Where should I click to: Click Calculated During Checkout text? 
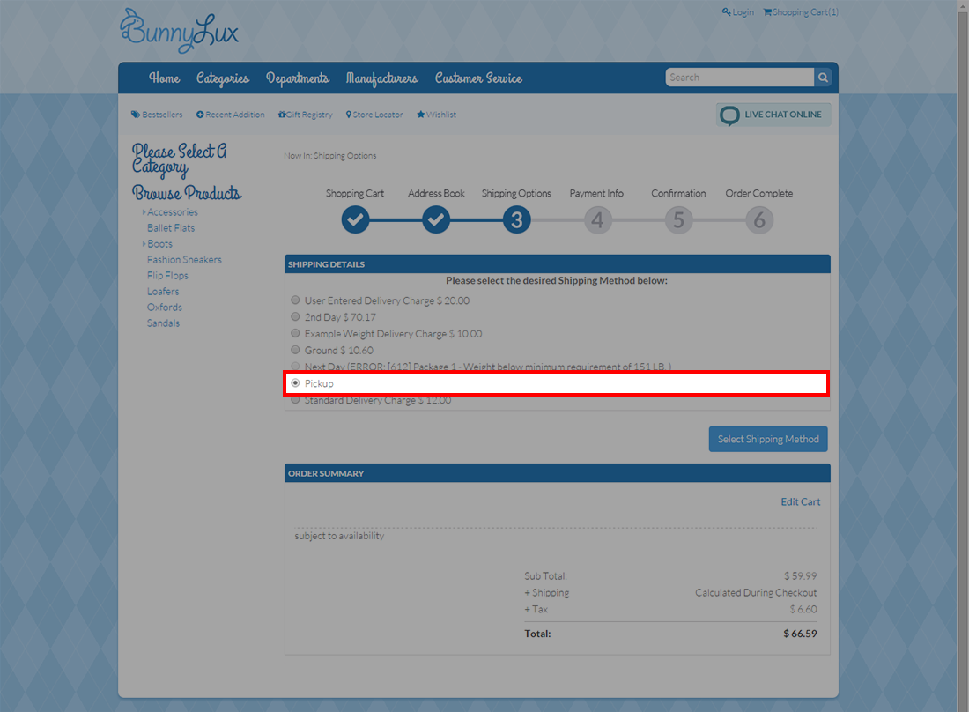(756, 593)
